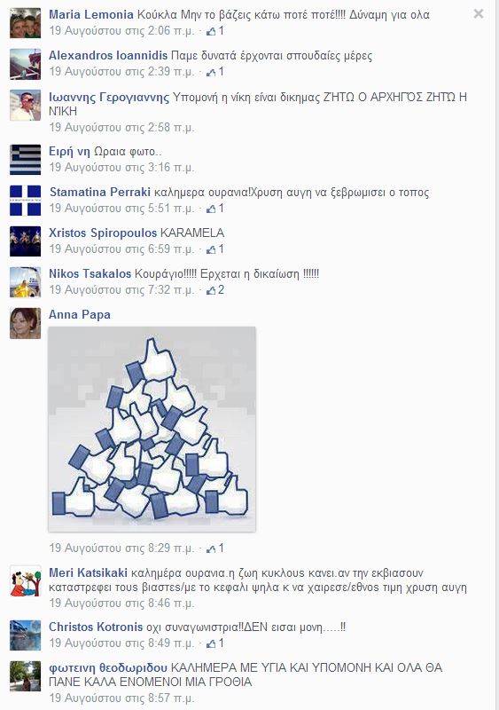Click φωτεινη θεοδωριδου name link
The image size is (499, 710).
click(108, 668)
